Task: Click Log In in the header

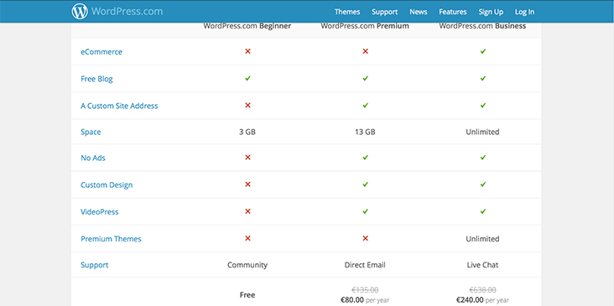Action: (x=524, y=12)
